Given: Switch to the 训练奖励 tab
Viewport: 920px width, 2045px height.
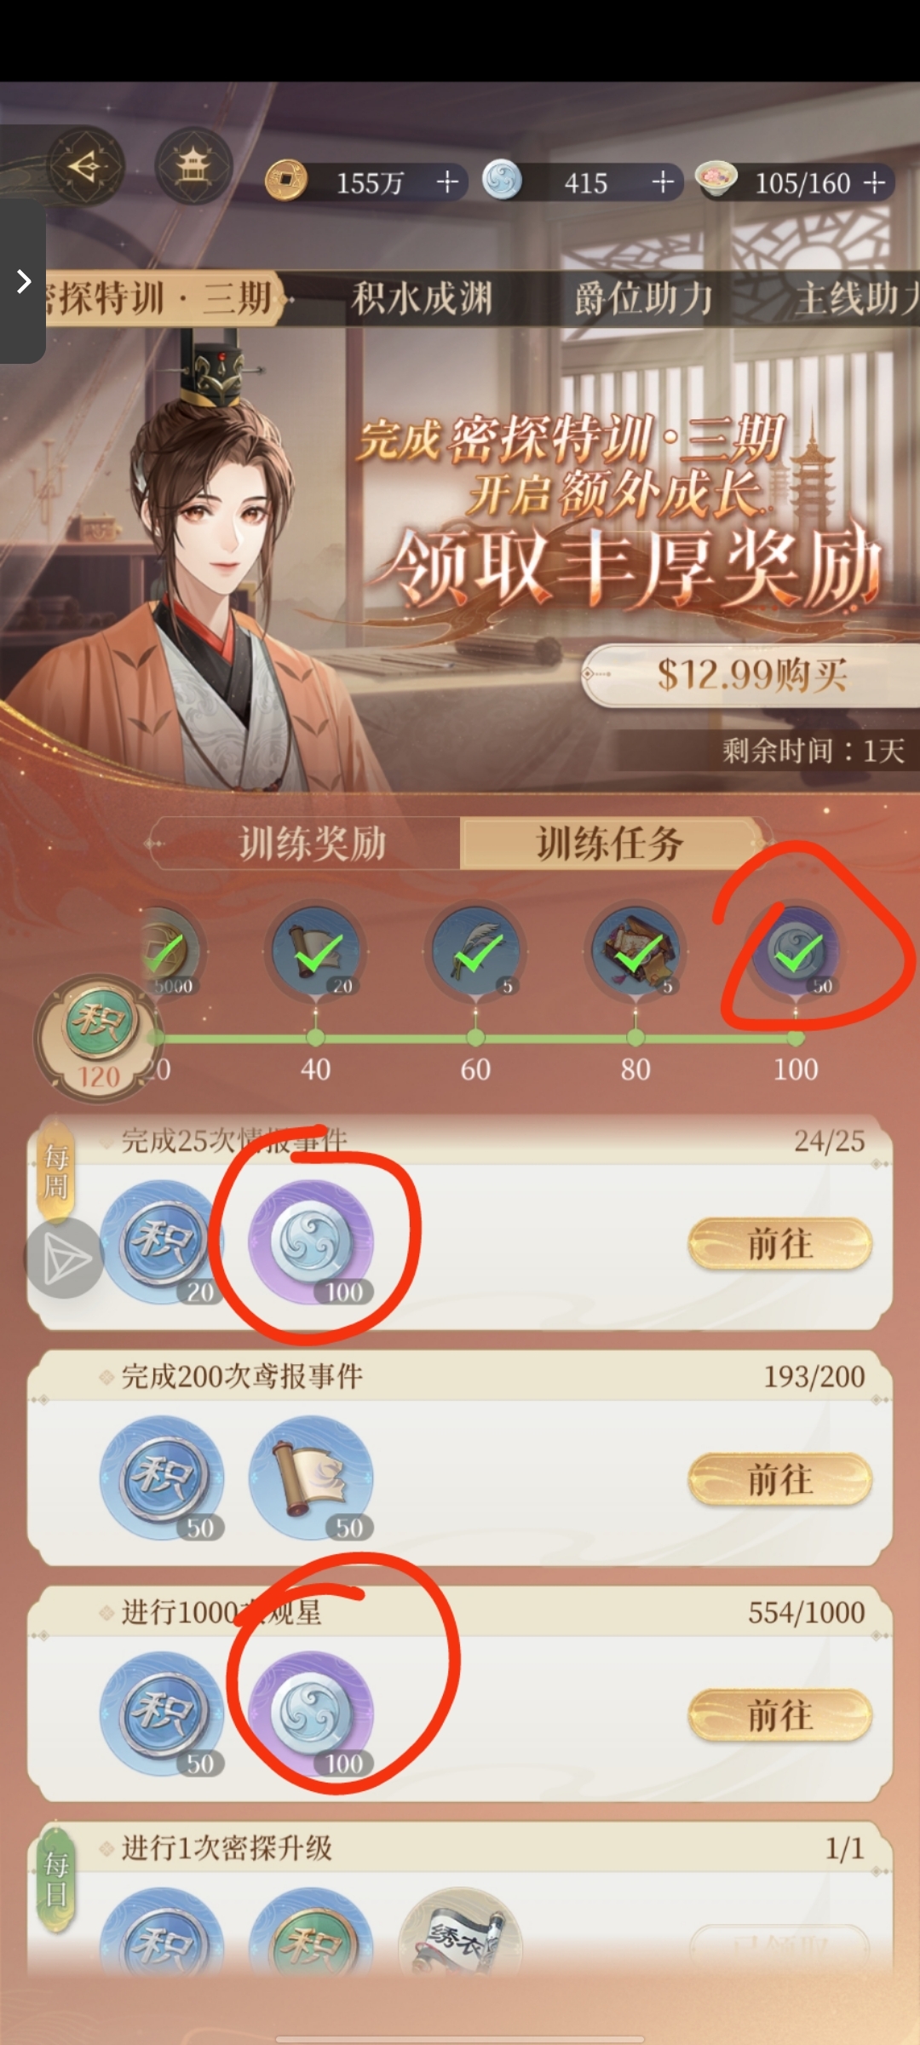Looking at the screenshot, I should (311, 844).
